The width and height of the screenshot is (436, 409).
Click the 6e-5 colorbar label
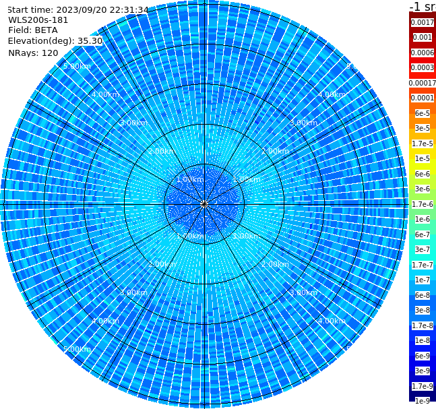point(423,113)
